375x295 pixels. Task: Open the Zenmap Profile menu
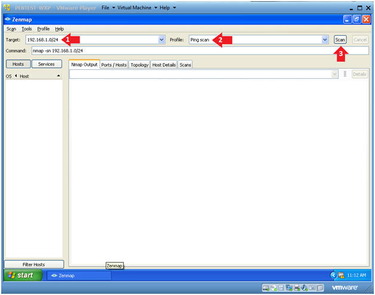[43, 29]
